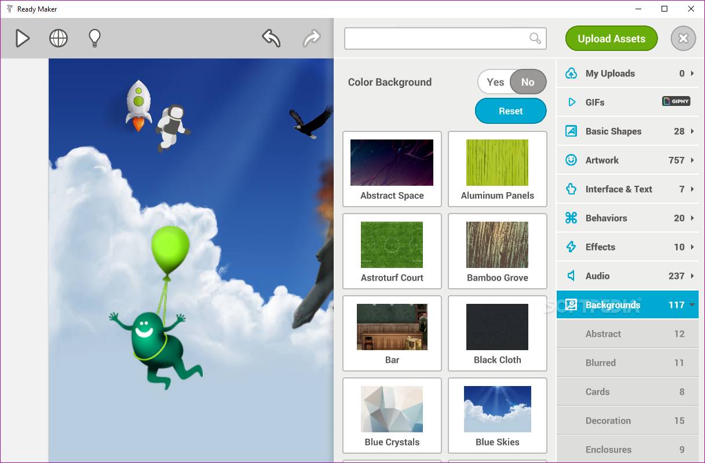This screenshot has height=463, width=705.
Task: Click the search magnifier icon
Action: pyautogui.click(x=535, y=39)
